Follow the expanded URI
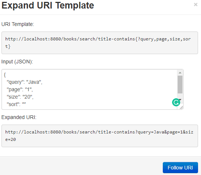 (180, 168)
